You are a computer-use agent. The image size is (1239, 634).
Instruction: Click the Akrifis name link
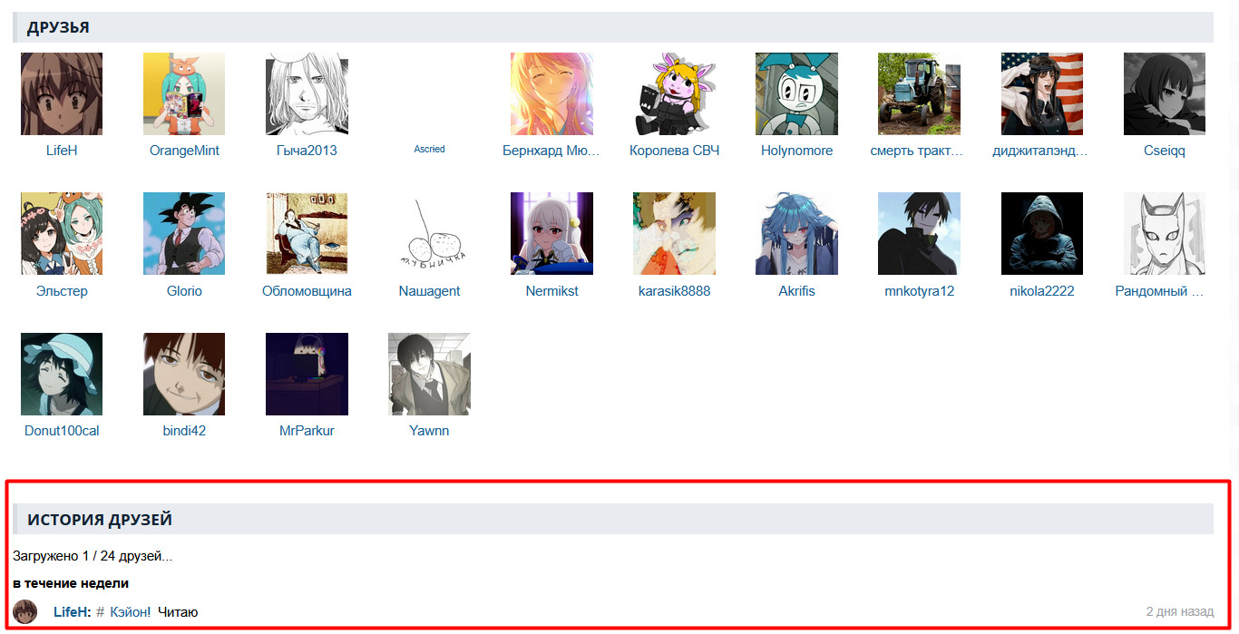point(796,291)
